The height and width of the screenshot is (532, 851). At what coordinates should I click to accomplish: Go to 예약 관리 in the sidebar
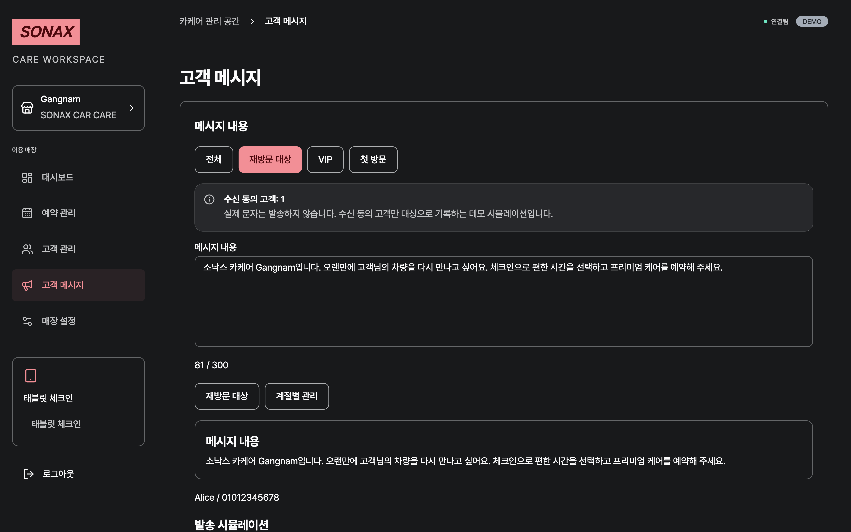coord(78,213)
